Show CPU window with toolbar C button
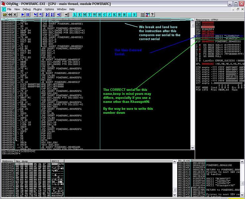Screen dimensions: 245x199 (105, 15)
